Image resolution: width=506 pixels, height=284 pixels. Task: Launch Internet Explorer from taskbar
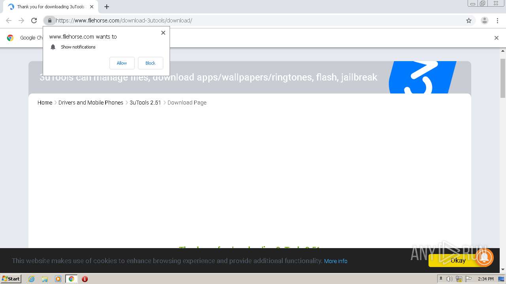coord(32,279)
